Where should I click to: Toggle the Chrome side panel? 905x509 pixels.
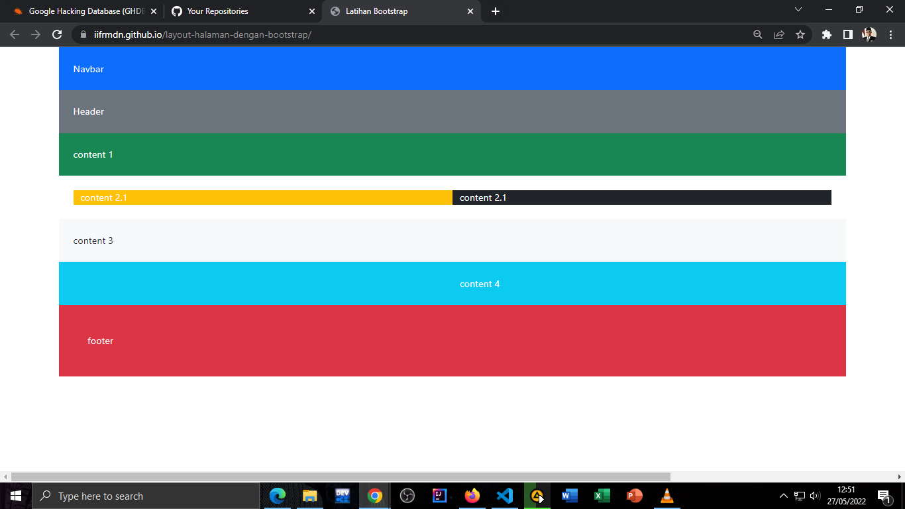(847, 34)
